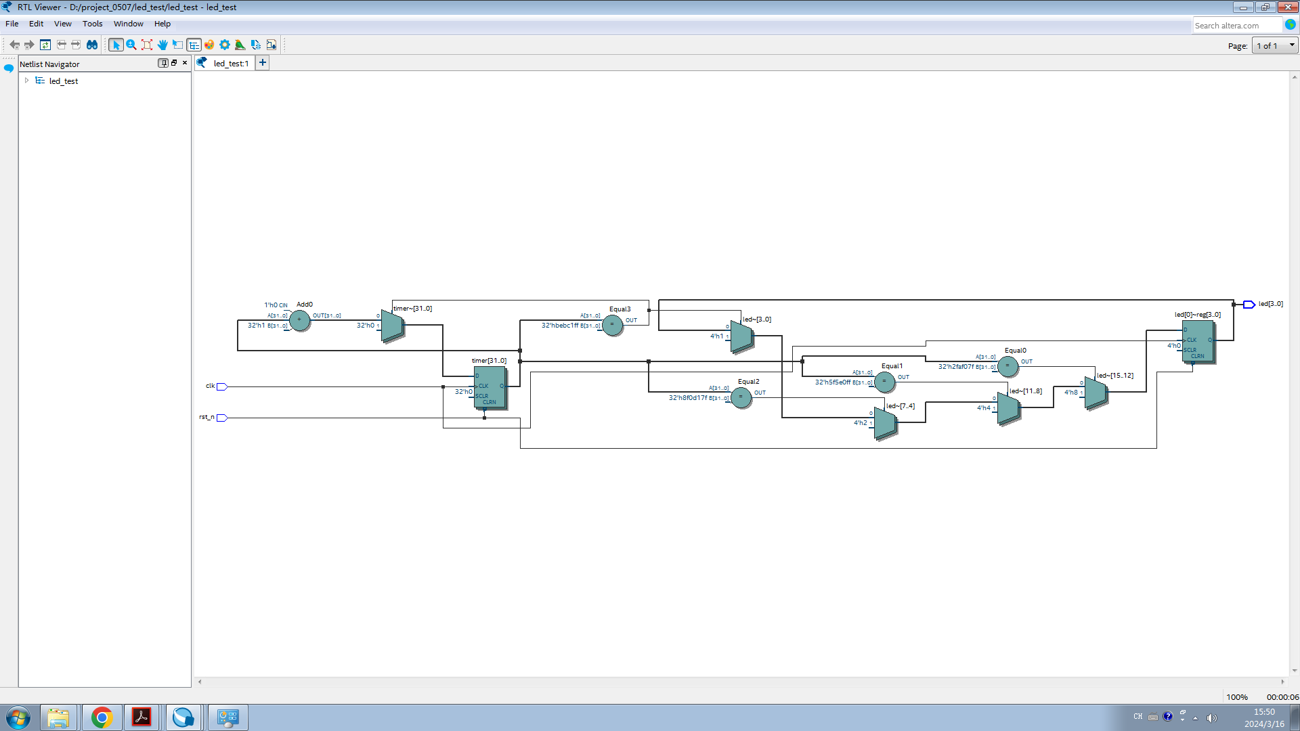Click horizontal scrollbar left arrow
This screenshot has width=1300, height=731.
200,682
